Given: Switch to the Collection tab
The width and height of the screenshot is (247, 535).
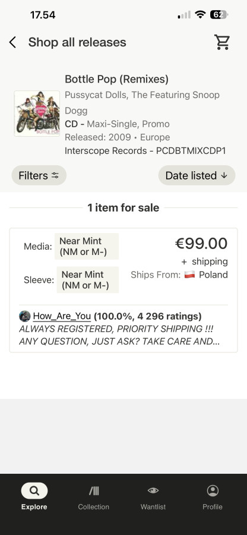Looking at the screenshot, I should 94,496.
